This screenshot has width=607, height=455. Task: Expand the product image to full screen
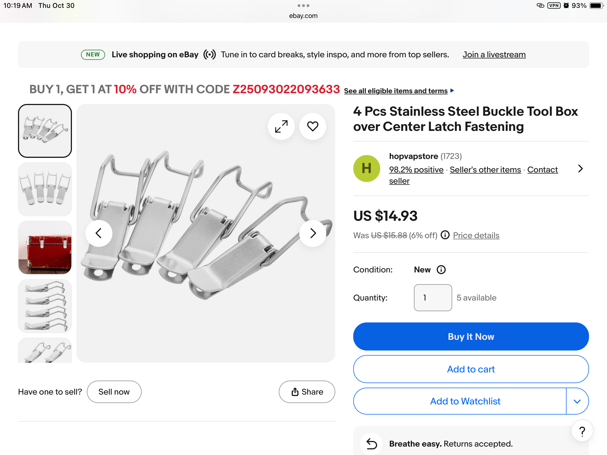(281, 126)
